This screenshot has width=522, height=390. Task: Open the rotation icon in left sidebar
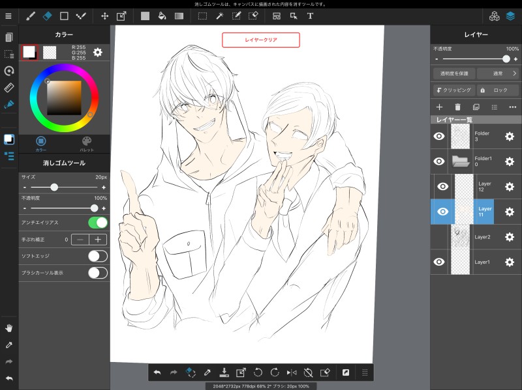pos(9,71)
